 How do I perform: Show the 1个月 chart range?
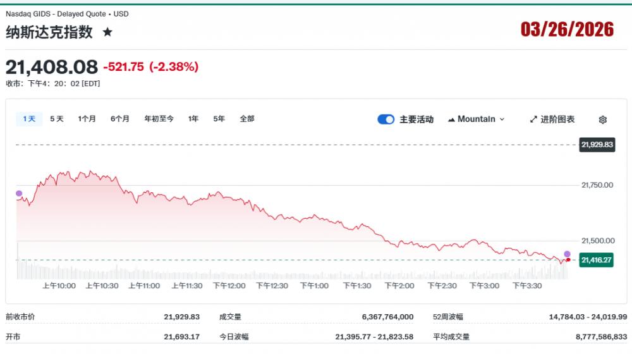click(x=87, y=119)
